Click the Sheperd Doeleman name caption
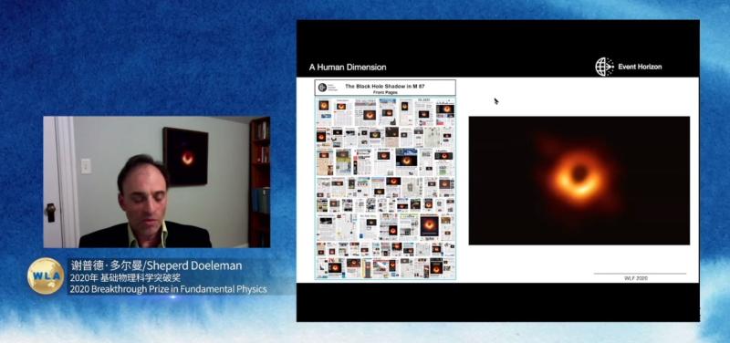 156,265
